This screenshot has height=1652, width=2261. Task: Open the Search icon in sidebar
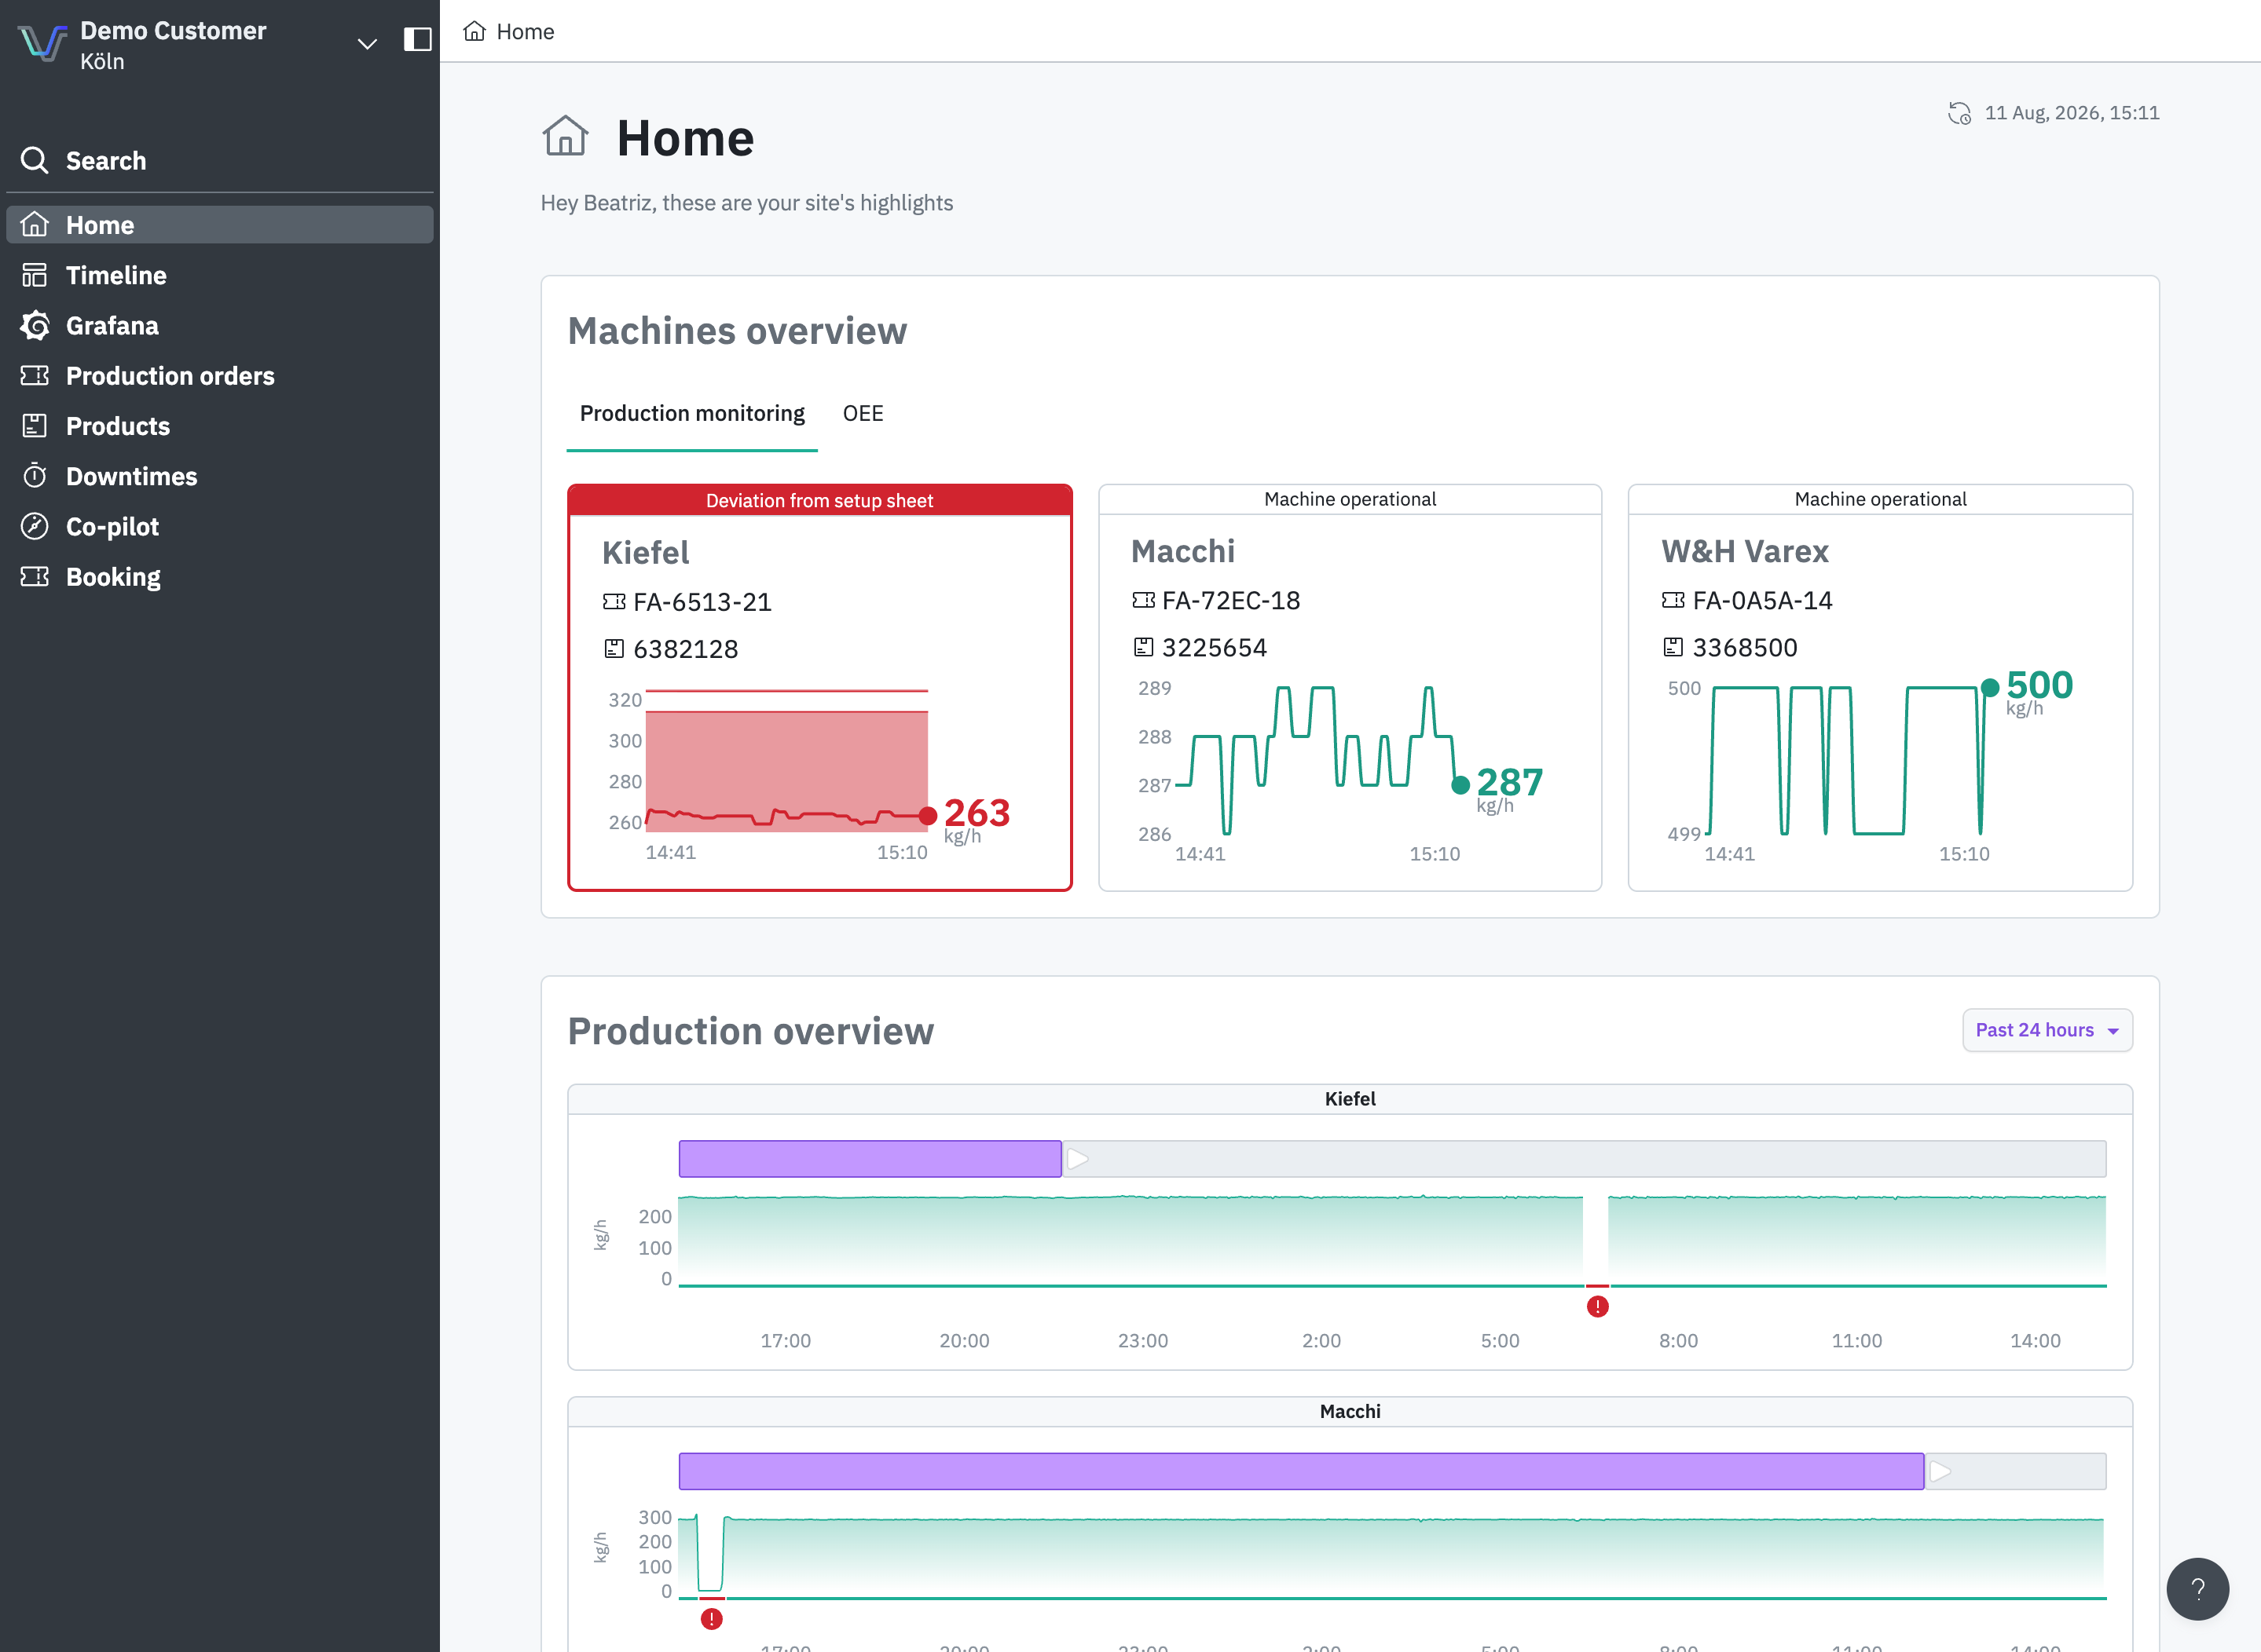point(35,160)
